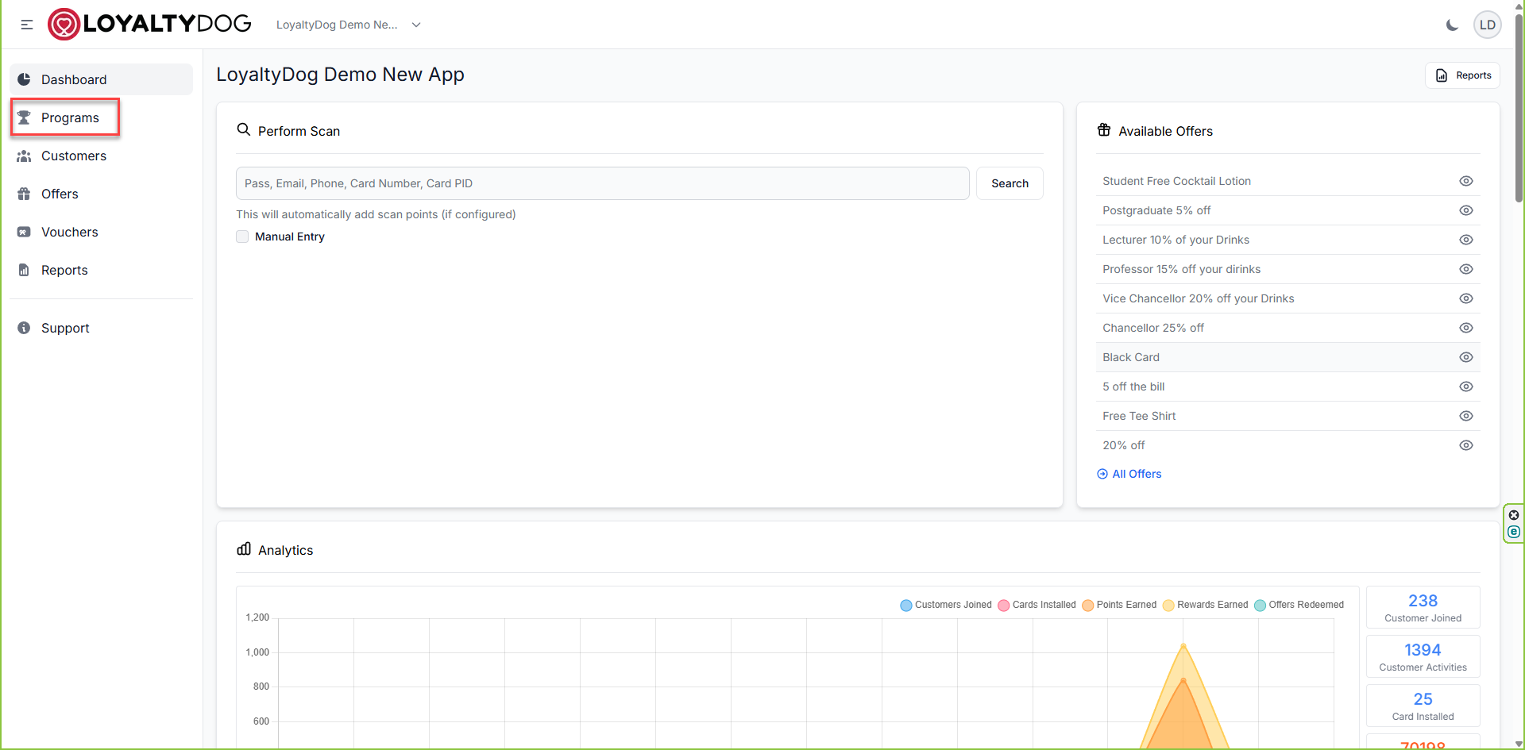Click the document icon on top Reports button
This screenshot has height=750, width=1525.
coord(1442,75)
